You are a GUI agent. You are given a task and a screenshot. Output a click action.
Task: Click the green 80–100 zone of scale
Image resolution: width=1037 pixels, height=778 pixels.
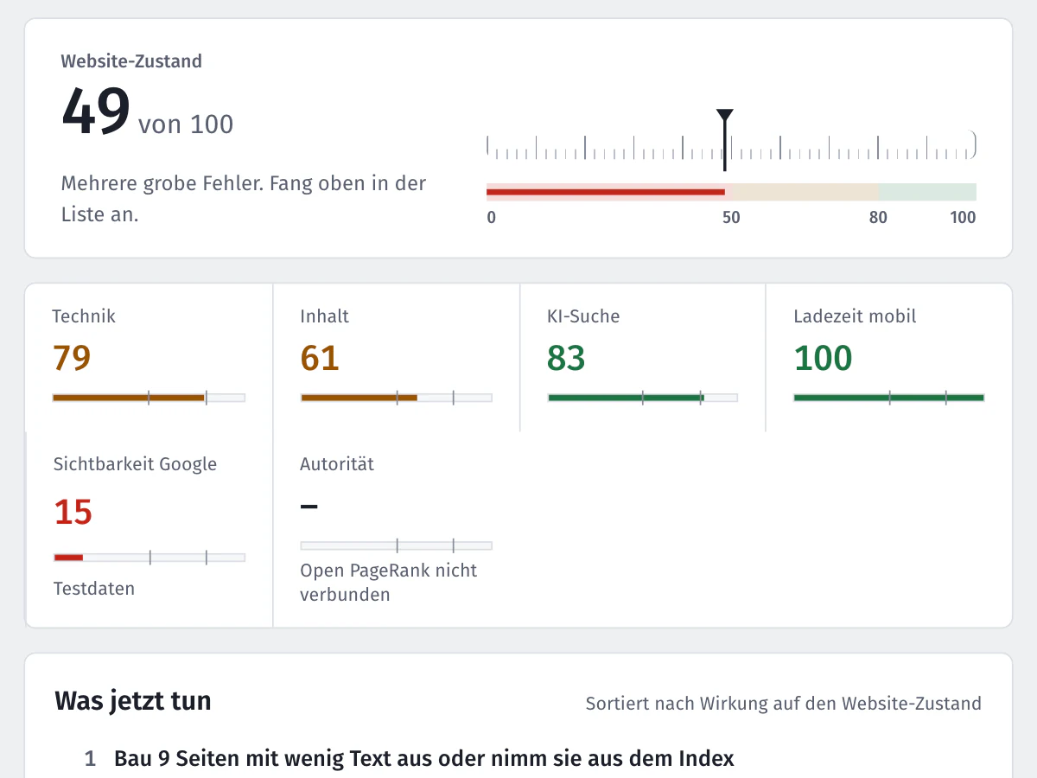click(x=927, y=192)
